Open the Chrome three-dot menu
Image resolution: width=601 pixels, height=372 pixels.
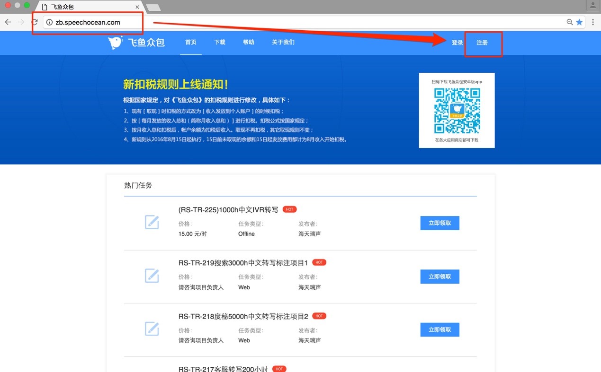pyautogui.click(x=593, y=22)
